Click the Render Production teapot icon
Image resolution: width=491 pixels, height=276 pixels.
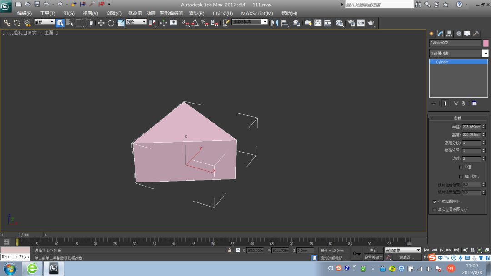[x=371, y=23]
